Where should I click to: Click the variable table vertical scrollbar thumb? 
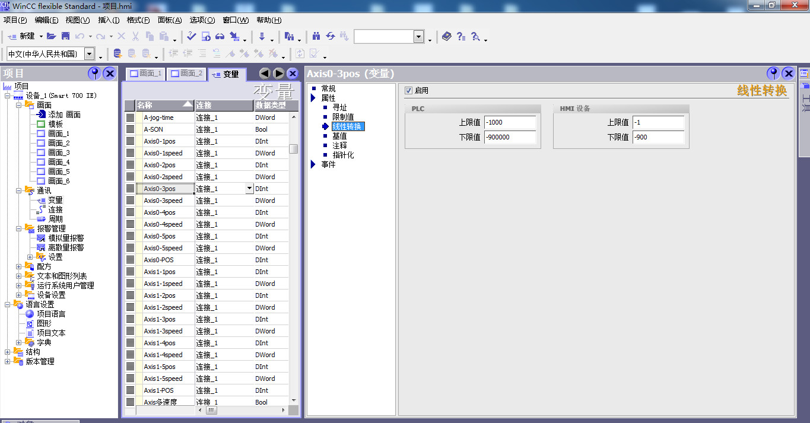pos(293,149)
